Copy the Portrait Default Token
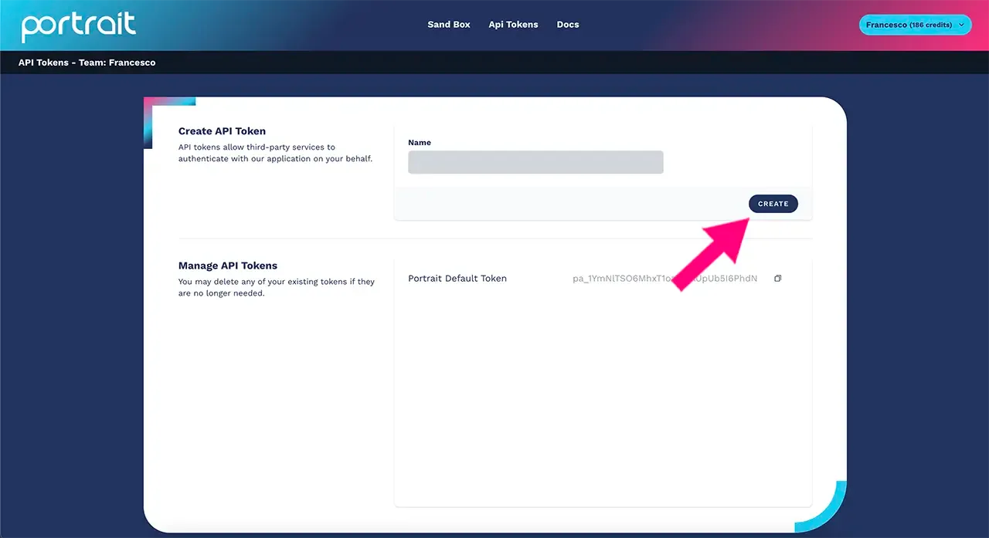 pyautogui.click(x=778, y=279)
